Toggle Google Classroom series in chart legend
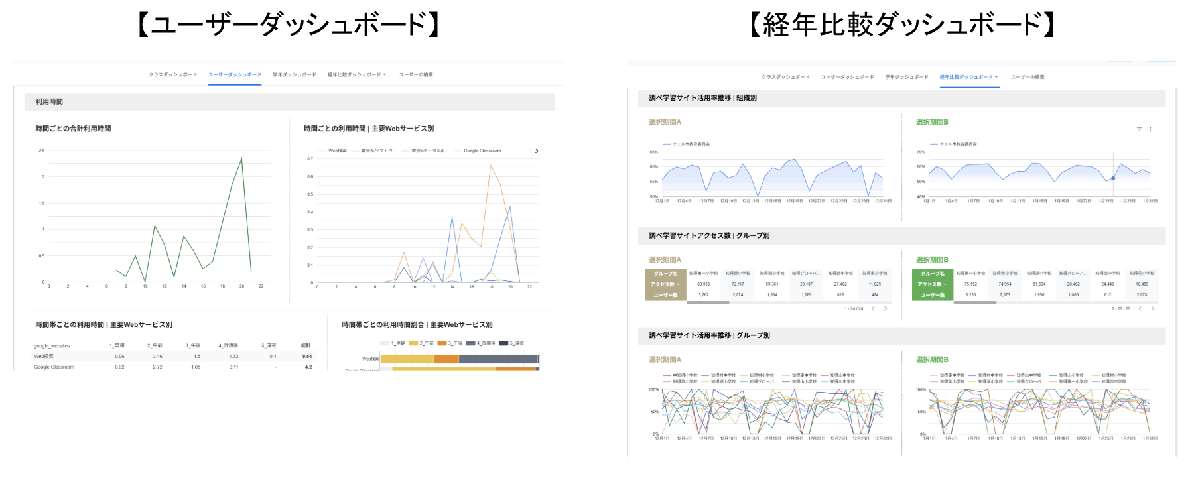 pyautogui.click(x=478, y=151)
